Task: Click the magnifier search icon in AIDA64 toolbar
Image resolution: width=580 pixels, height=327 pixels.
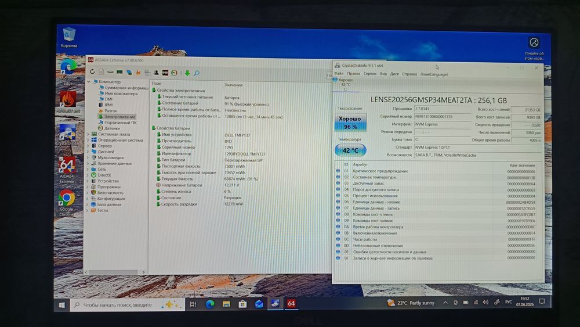Action: point(197,73)
